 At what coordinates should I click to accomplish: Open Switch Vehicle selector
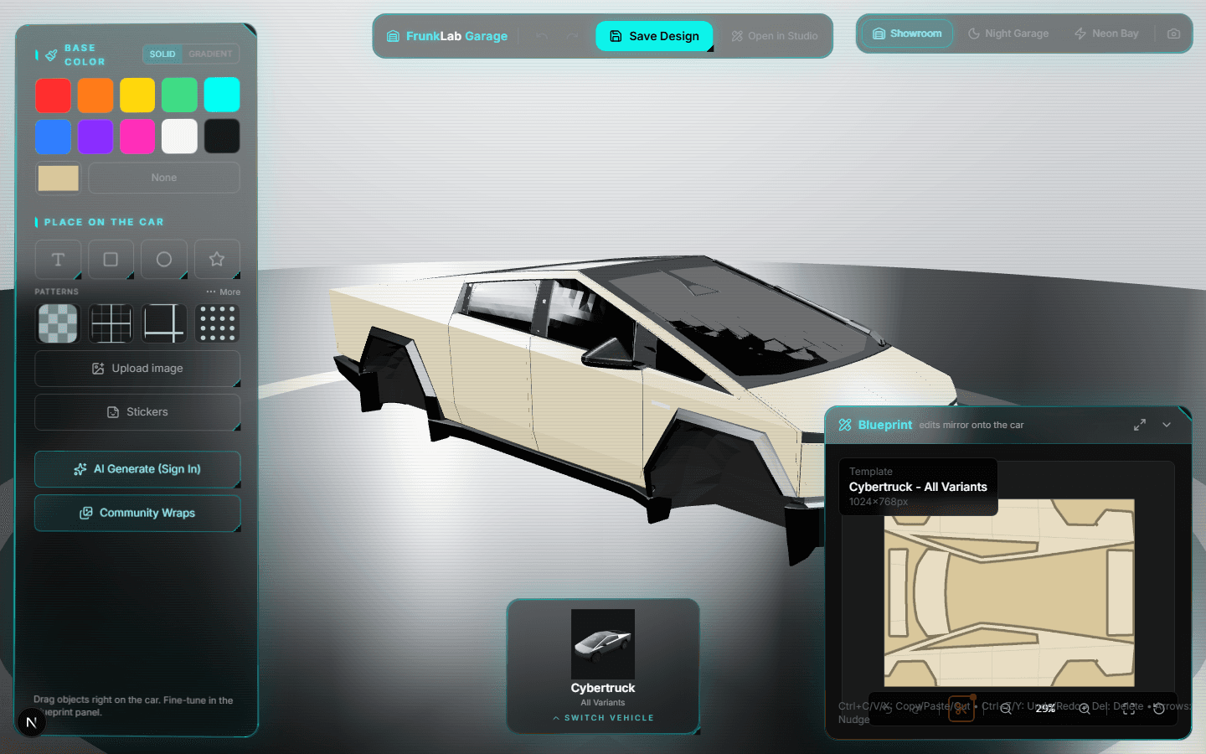pos(603,718)
